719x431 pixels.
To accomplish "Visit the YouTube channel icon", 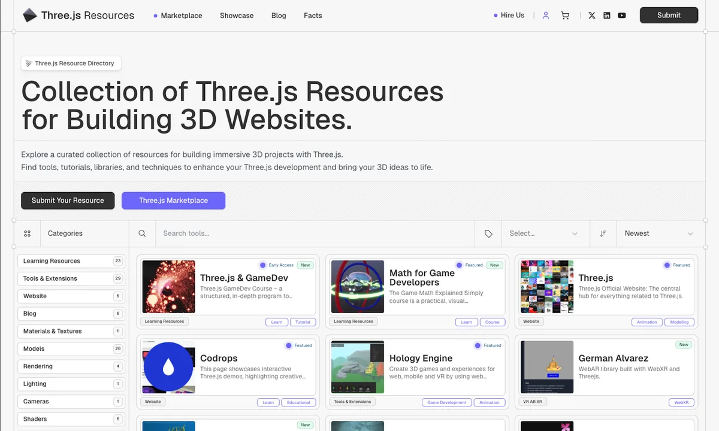I will pos(622,16).
